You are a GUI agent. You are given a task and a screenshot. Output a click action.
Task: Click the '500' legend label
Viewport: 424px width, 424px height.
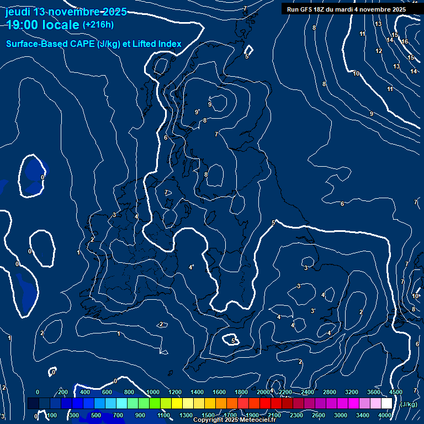pos(96,415)
